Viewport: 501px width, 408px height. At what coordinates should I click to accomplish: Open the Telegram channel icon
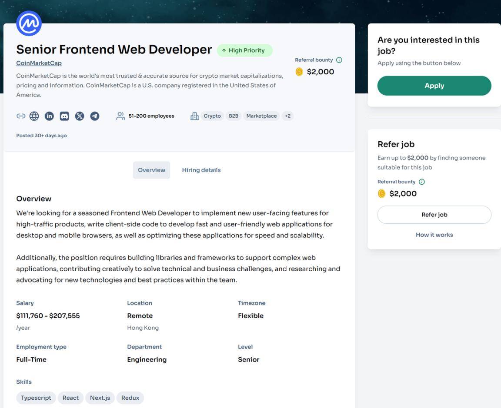(x=94, y=116)
